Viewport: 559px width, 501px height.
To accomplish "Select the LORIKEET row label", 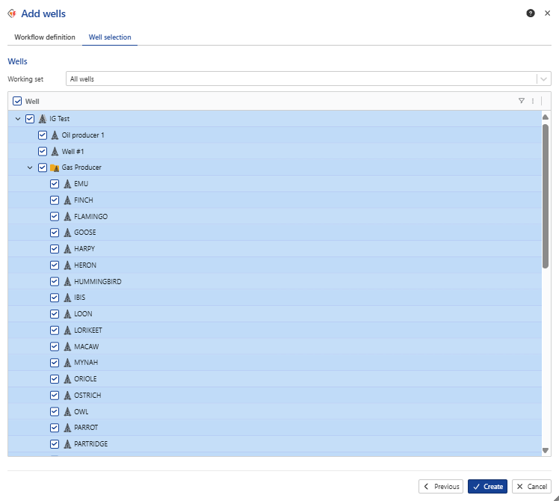I will pyautogui.click(x=88, y=331).
